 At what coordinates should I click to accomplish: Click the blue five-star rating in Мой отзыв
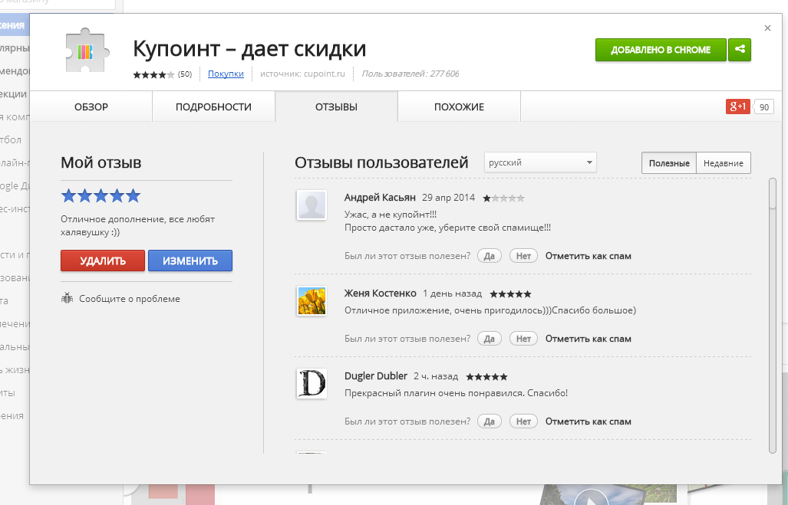(101, 195)
